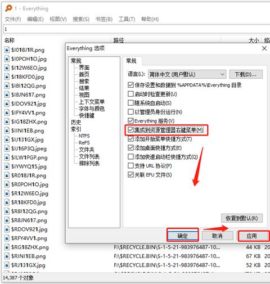Click the Everything magnifier app icon
Screen dimensions: 270x284
pos(8,8)
